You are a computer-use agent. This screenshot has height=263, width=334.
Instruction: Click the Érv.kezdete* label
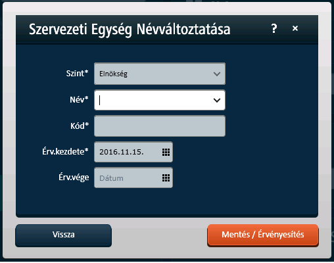(65, 151)
